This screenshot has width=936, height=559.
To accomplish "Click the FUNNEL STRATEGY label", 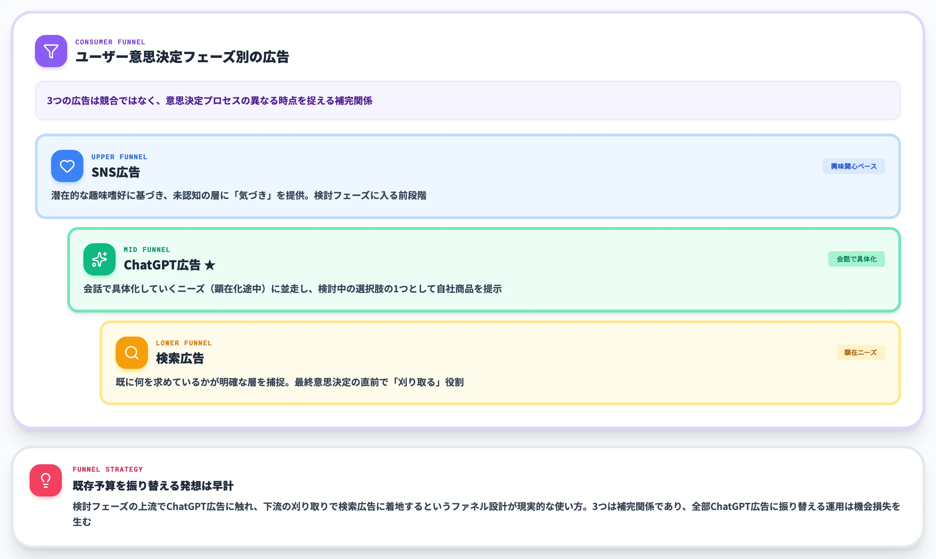I will (108, 469).
